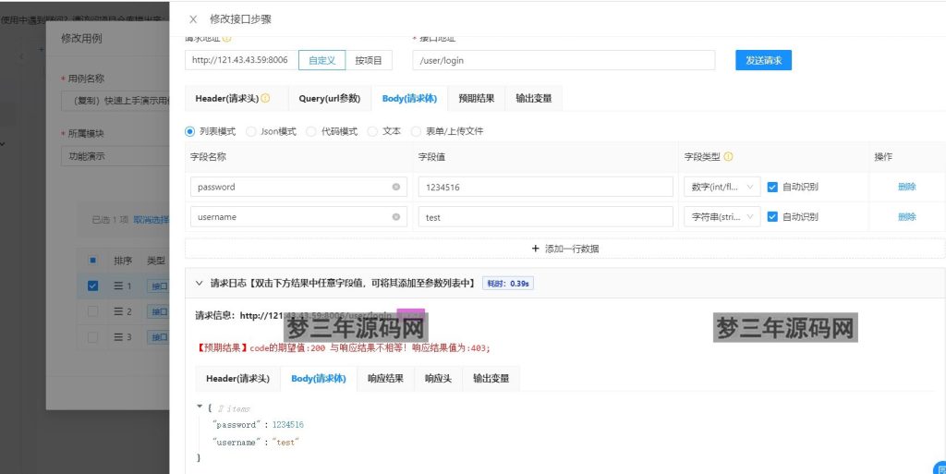Check row 2 checkbox in 修改用例 step list
946x474 pixels.
[92, 311]
